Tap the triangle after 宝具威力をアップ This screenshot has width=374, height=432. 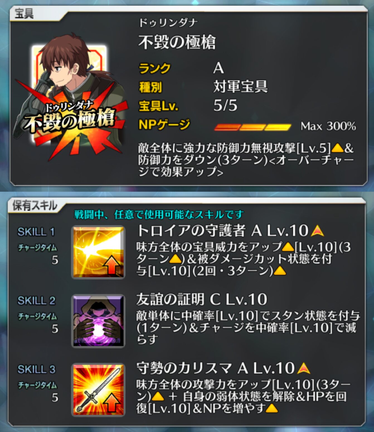click(288, 247)
